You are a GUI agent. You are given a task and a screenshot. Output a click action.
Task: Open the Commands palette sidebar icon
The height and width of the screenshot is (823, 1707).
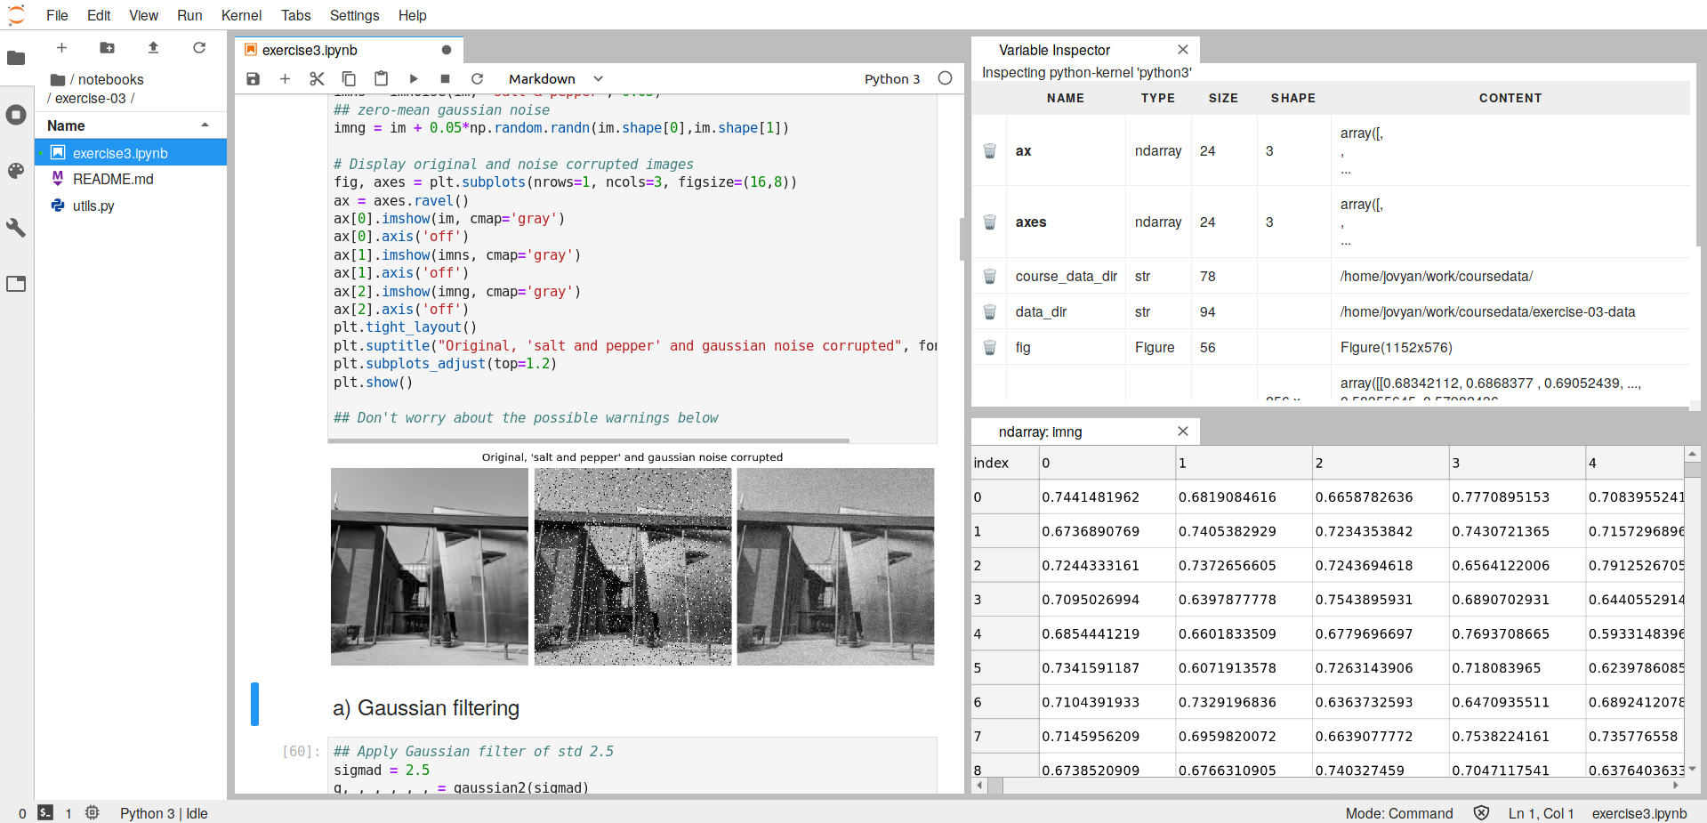point(16,171)
